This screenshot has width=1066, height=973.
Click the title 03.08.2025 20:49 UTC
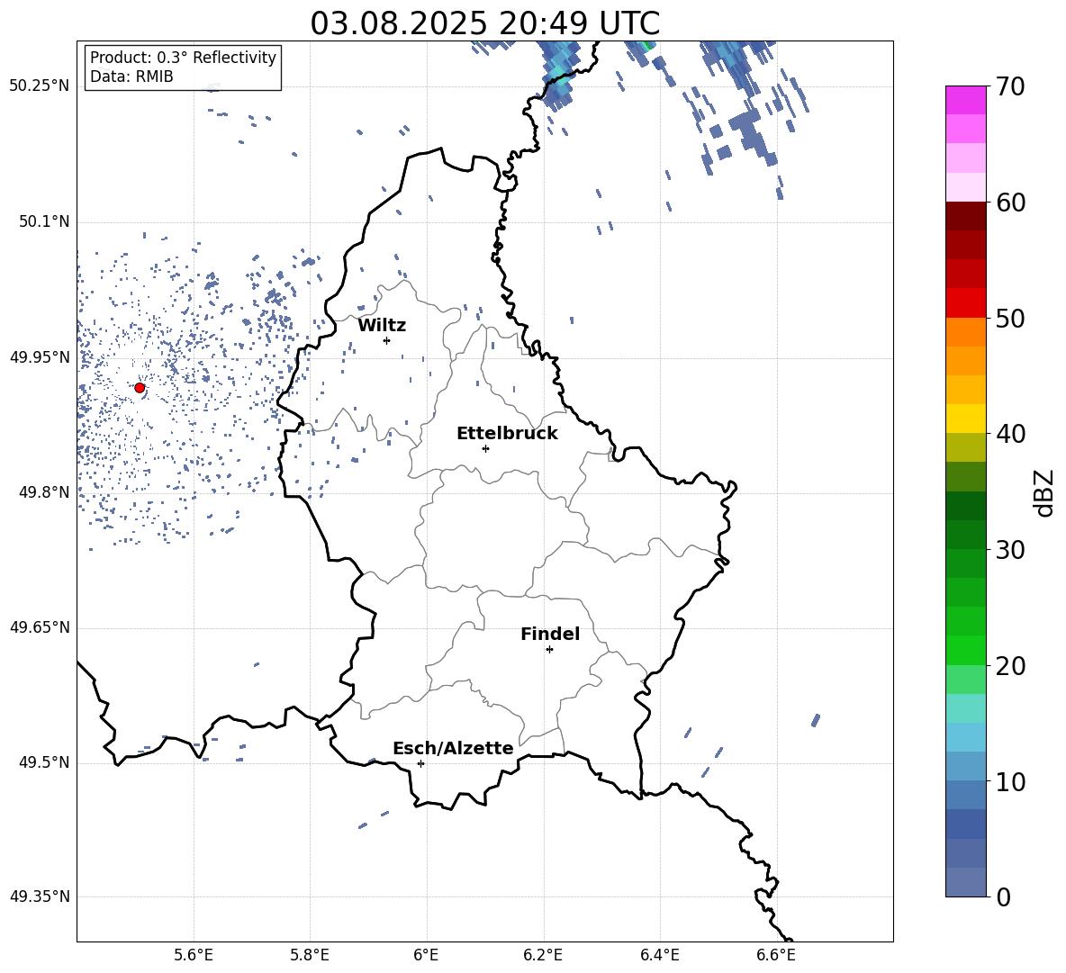point(484,23)
